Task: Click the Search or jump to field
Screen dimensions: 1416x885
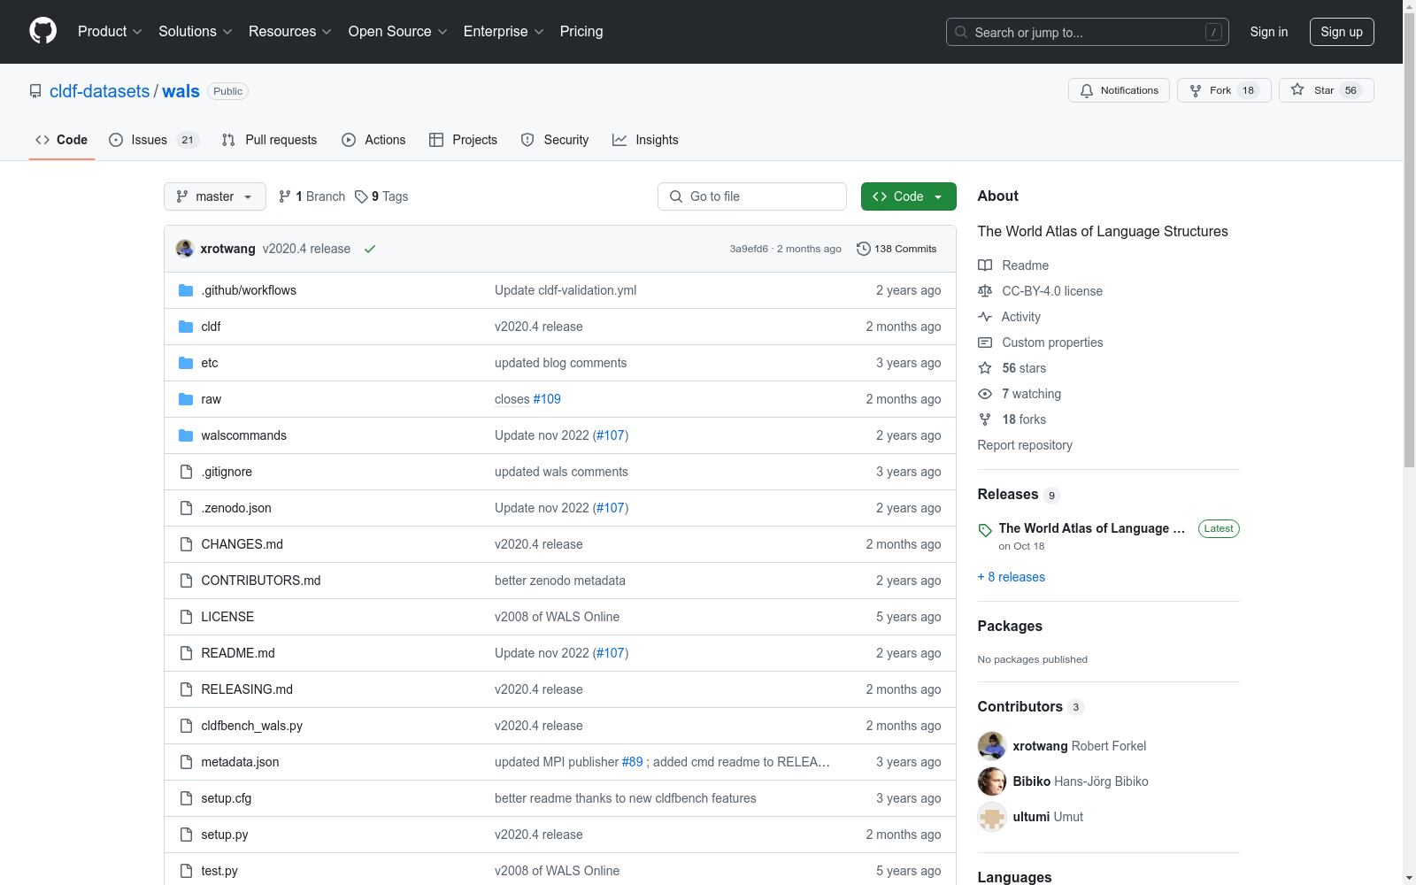Action: (x=1088, y=32)
